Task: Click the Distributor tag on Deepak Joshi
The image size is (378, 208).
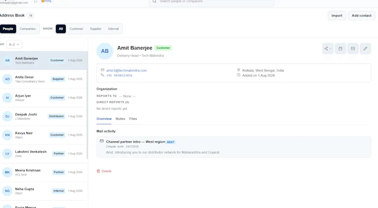Action: click(56, 116)
